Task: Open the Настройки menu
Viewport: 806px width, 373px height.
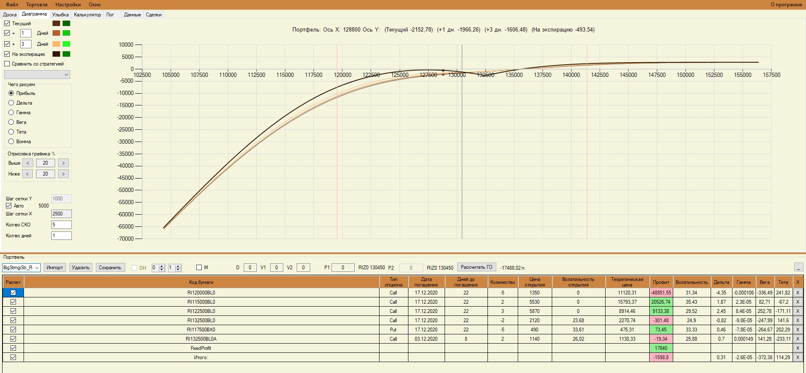Action: [68, 5]
